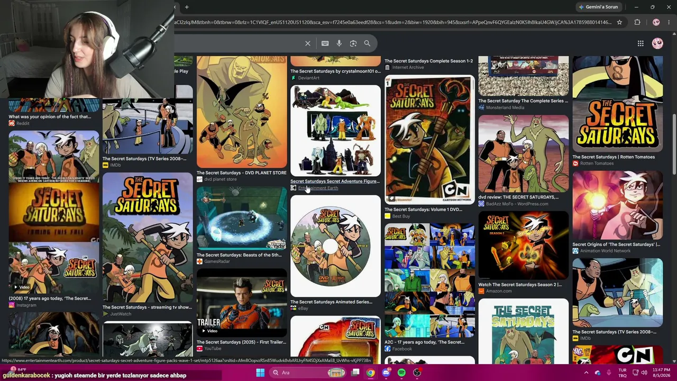Show hidden system tray icons
The width and height of the screenshot is (677, 381).
click(586, 373)
